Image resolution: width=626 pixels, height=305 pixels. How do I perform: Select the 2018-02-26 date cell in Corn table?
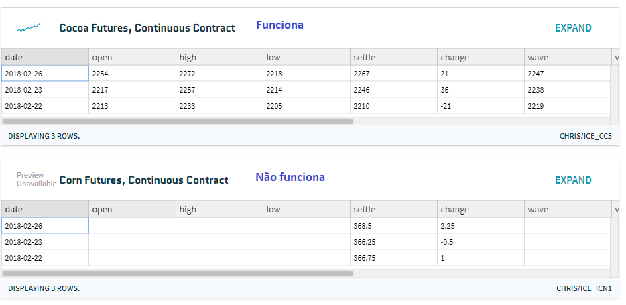click(44, 226)
